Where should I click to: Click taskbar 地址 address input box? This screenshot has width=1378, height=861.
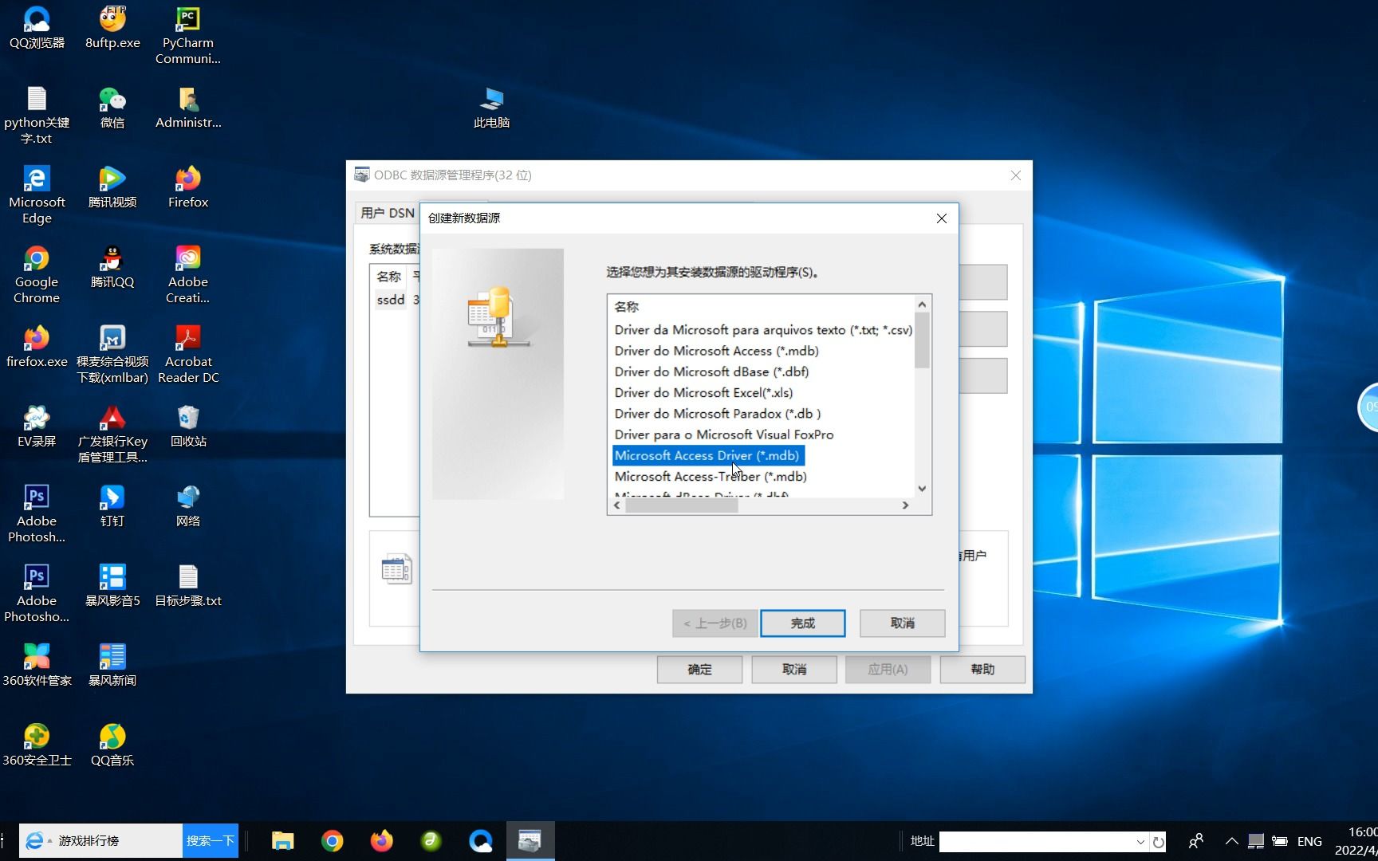click(x=1037, y=841)
